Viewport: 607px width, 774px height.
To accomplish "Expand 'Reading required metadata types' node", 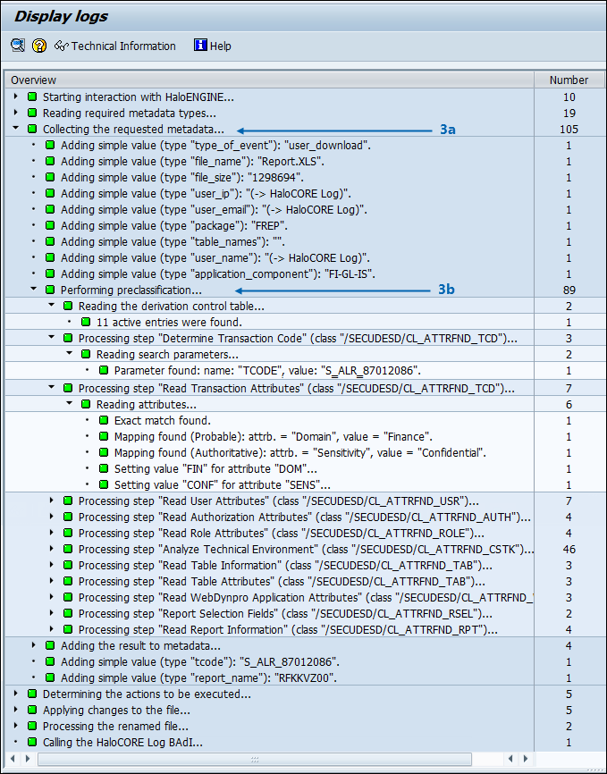I will click(16, 113).
